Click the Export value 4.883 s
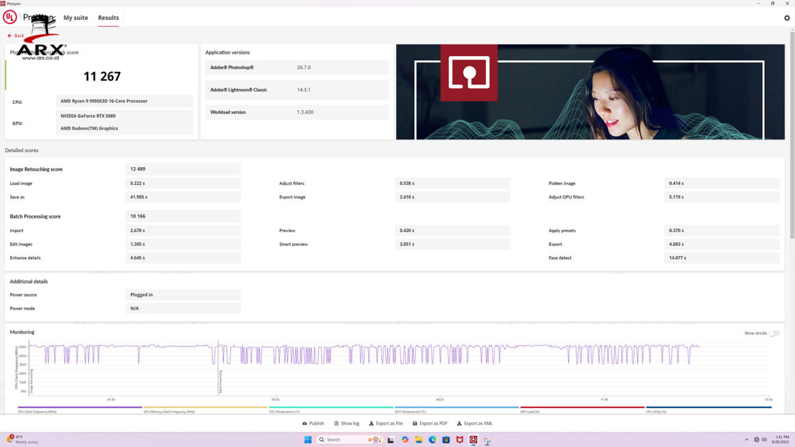This screenshot has height=447, width=795. [x=722, y=244]
